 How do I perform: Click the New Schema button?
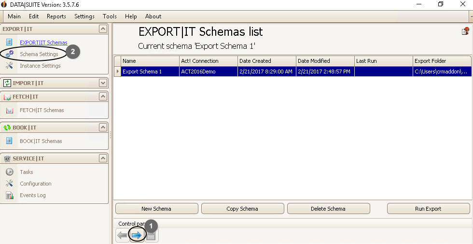pyautogui.click(x=156, y=209)
